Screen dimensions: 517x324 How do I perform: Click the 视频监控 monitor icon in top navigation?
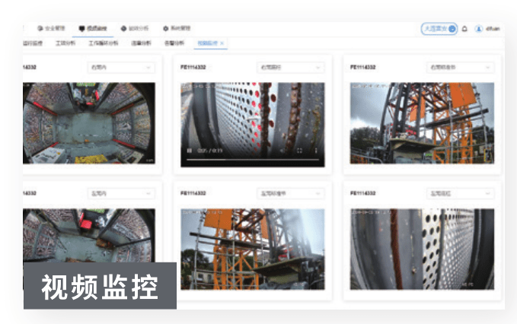[x=81, y=28]
